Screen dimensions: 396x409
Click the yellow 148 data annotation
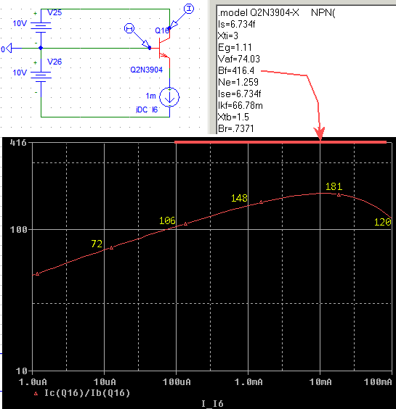pos(239,198)
